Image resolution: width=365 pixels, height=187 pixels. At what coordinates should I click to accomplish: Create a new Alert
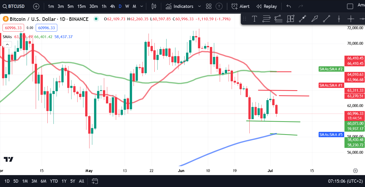tap(241, 6)
